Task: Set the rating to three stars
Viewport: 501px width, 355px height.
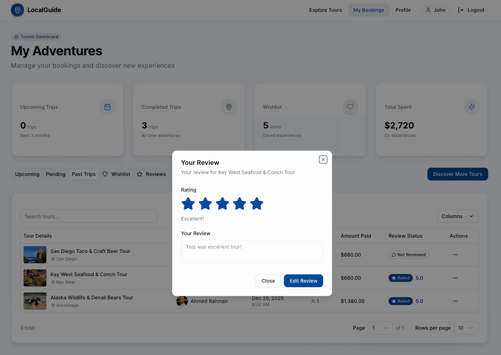Action: 222,203
